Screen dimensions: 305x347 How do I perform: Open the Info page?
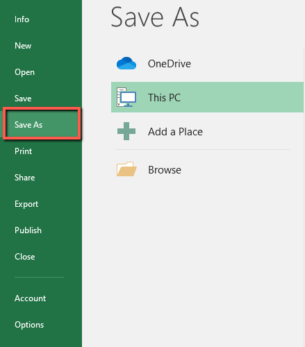(22, 19)
